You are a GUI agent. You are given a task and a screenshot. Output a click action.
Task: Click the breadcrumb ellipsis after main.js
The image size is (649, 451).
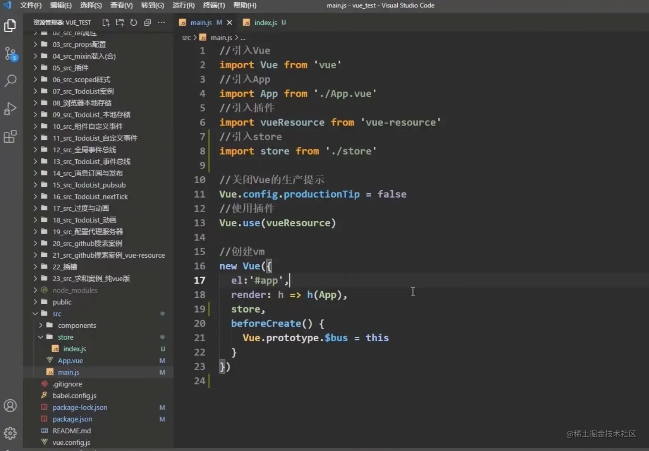[243, 38]
